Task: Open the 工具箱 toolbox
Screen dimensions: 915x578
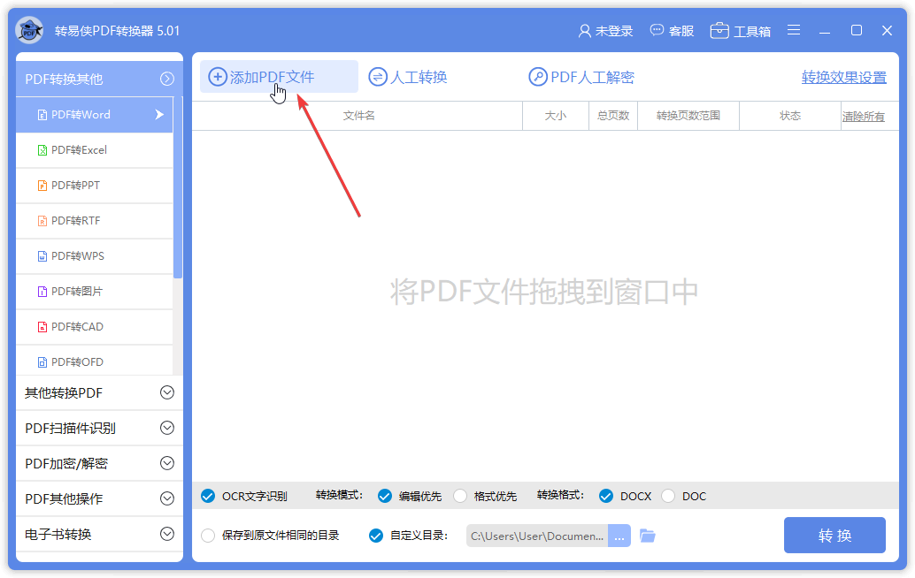Action: pos(741,31)
